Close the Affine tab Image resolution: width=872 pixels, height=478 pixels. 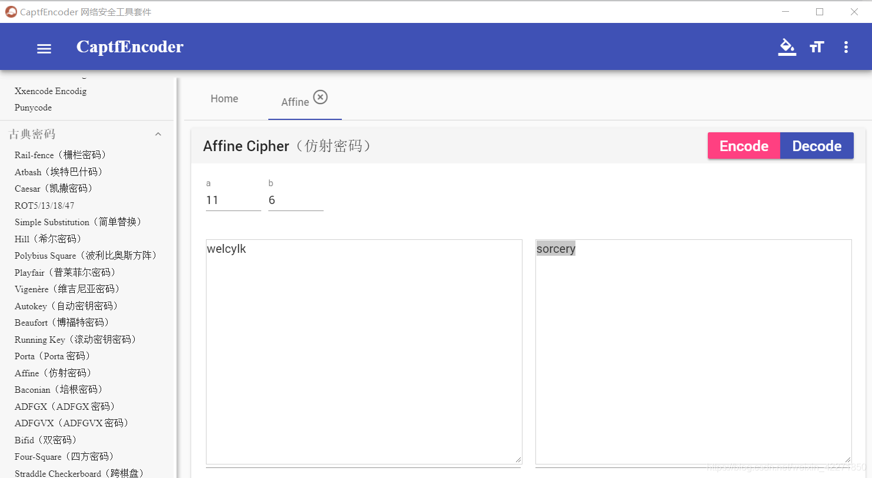click(x=320, y=97)
